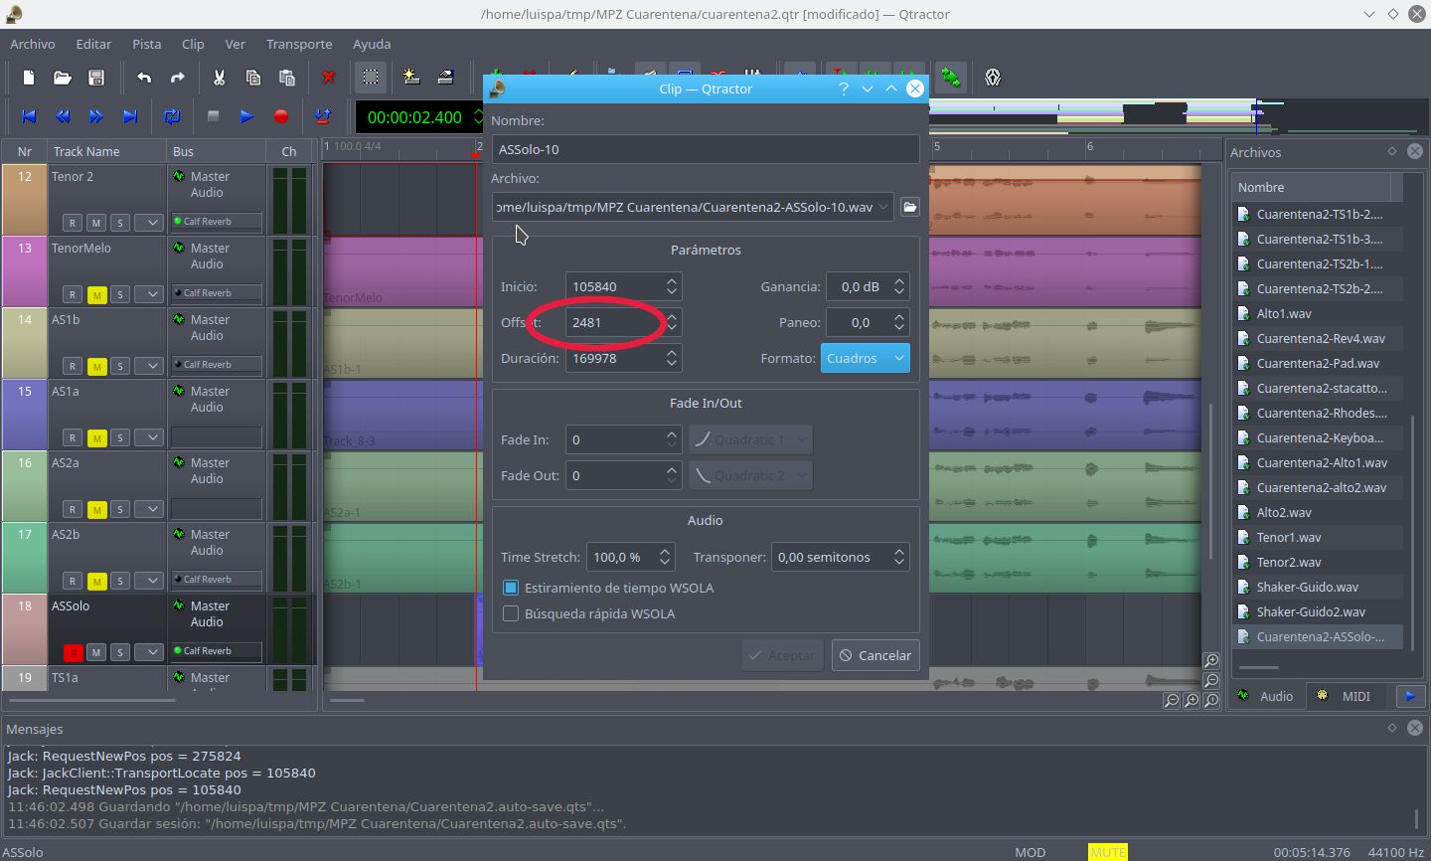Open the Formato Cuadros dropdown
This screenshot has height=861, width=1431.
[865, 358]
